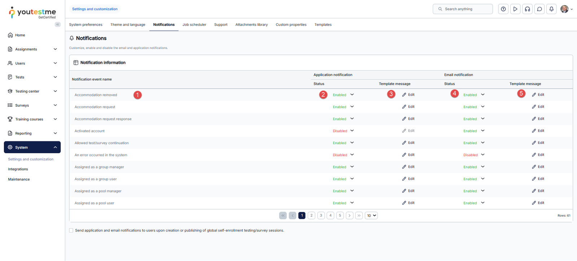
Task: Enable the global self-enrollment notifications checkbox
Action: click(71, 230)
